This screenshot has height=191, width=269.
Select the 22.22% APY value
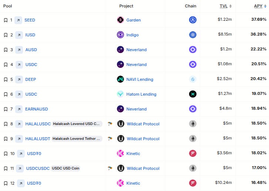tap(258, 49)
